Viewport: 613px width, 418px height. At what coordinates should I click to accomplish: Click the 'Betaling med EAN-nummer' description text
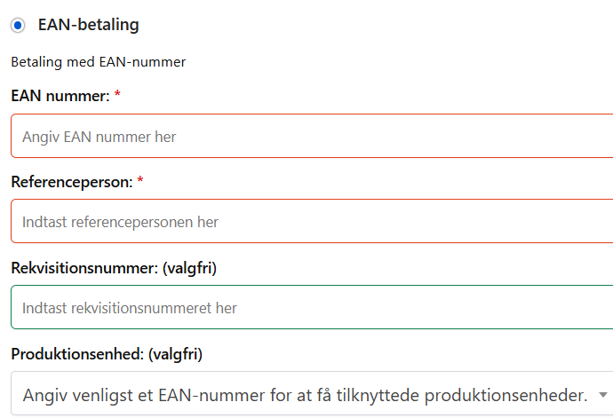(98, 62)
